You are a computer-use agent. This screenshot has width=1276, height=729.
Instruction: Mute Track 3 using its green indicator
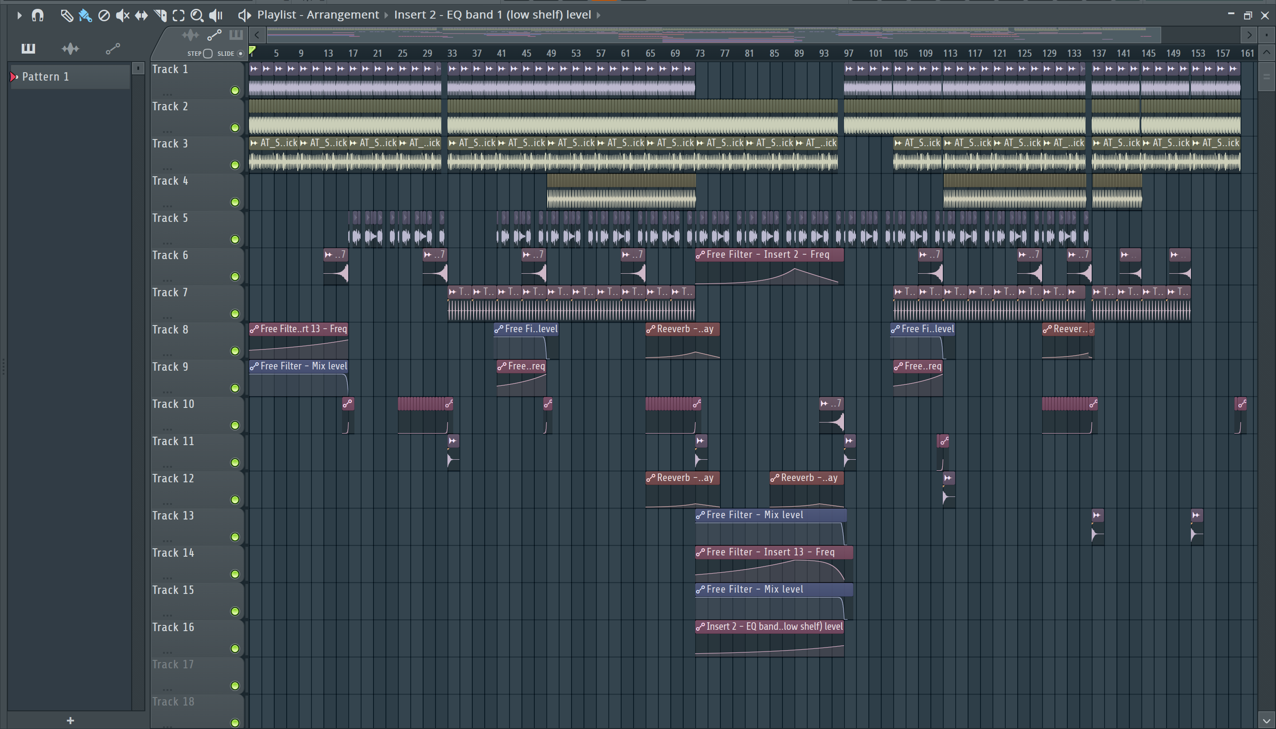coord(234,165)
